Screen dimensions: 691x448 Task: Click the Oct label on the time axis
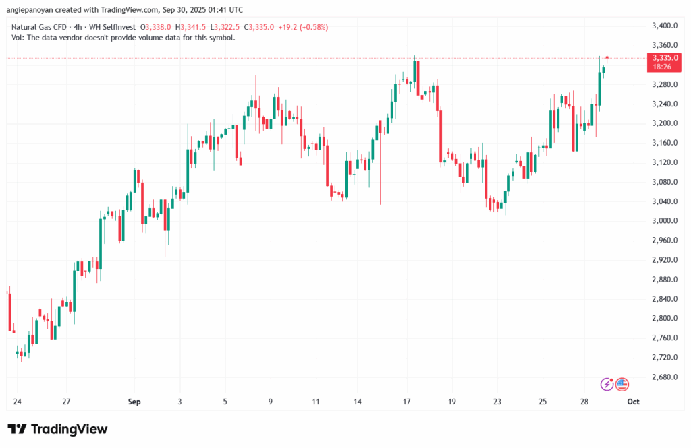coord(633,402)
